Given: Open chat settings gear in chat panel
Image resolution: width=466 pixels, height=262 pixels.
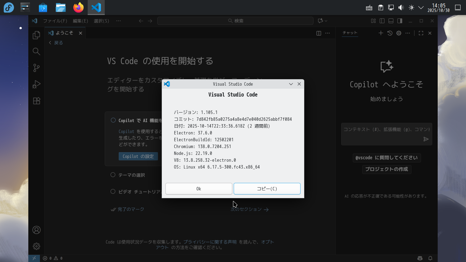Looking at the screenshot, I should pyautogui.click(x=399, y=33).
